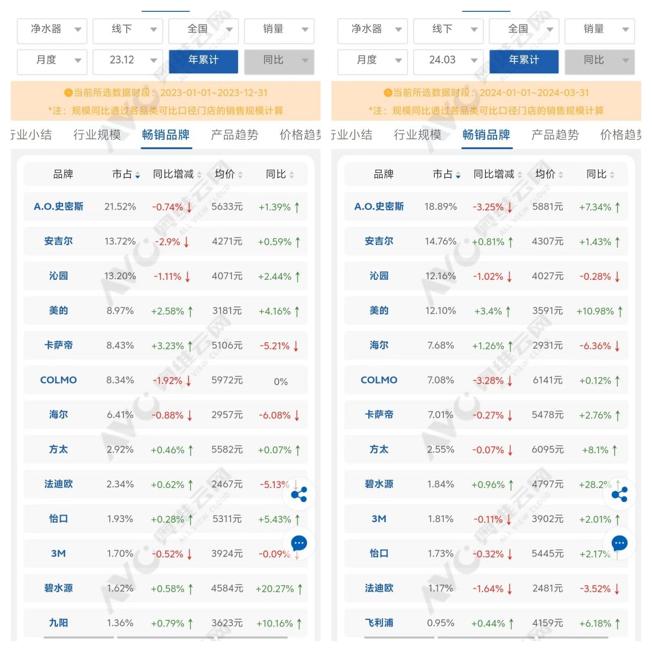The height and width of the screenshot is (652, 652).
Task: Open 沁园 brand in the right panel
Action: tap(379, 276)
